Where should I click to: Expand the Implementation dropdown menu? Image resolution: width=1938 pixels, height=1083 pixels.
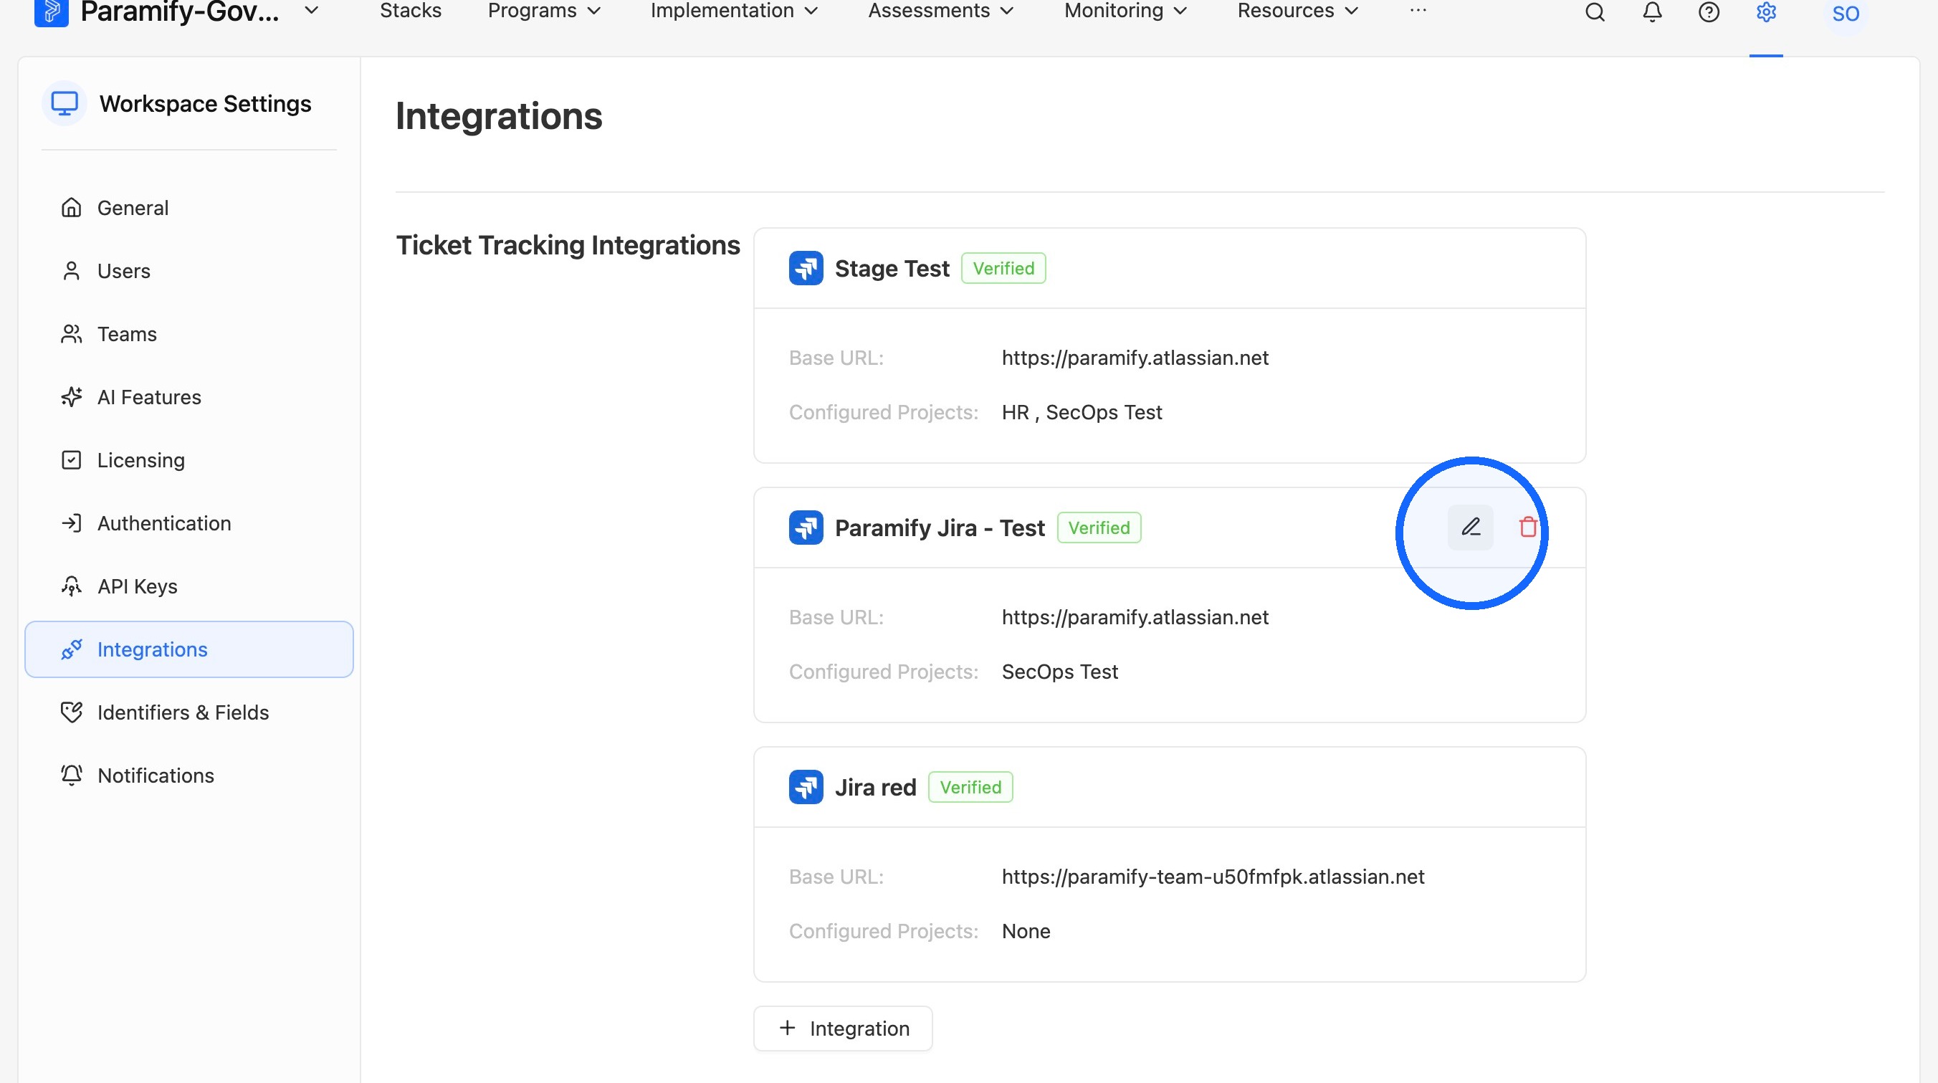coord(733,11)
